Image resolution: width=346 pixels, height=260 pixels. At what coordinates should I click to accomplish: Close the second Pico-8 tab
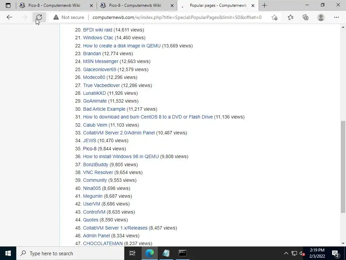[x=172, y=5]
